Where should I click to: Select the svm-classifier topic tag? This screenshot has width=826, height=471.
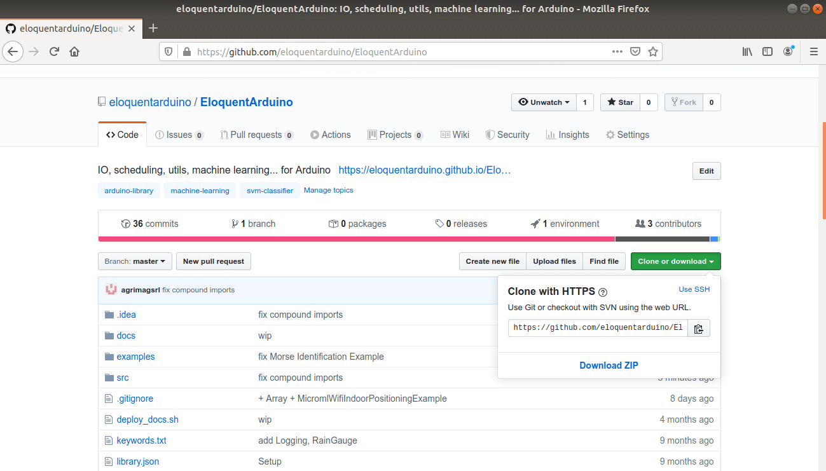pos(270,191)
